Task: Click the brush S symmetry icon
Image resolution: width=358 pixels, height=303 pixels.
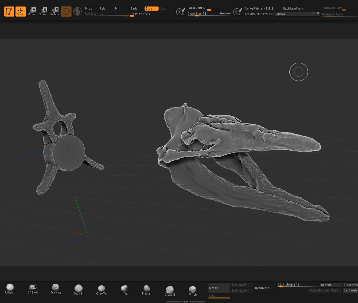Action: click(x=180, y=12)
